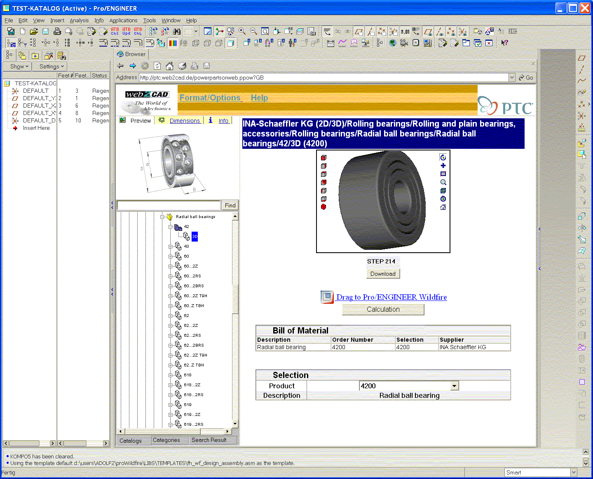Click the Dimensions link
Screen dimensions: 593x479
(x=185, y=121)
